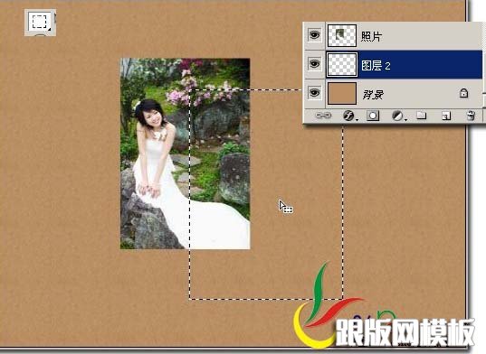Click the lock icon on 背景 layer
486x354 pixels.
click(463, 93)
